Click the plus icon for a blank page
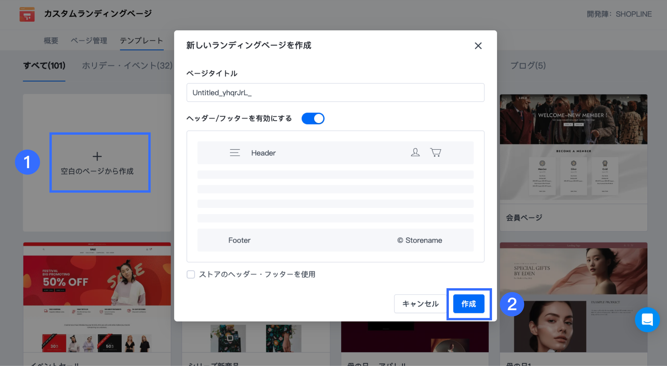667x366 pixels. tap(97, 156)
